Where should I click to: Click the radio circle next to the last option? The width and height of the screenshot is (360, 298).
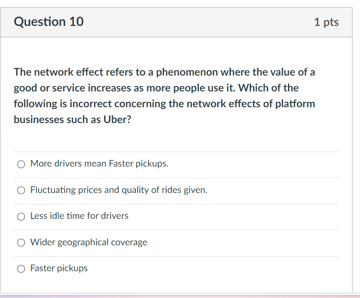click(x=21, y=269)
